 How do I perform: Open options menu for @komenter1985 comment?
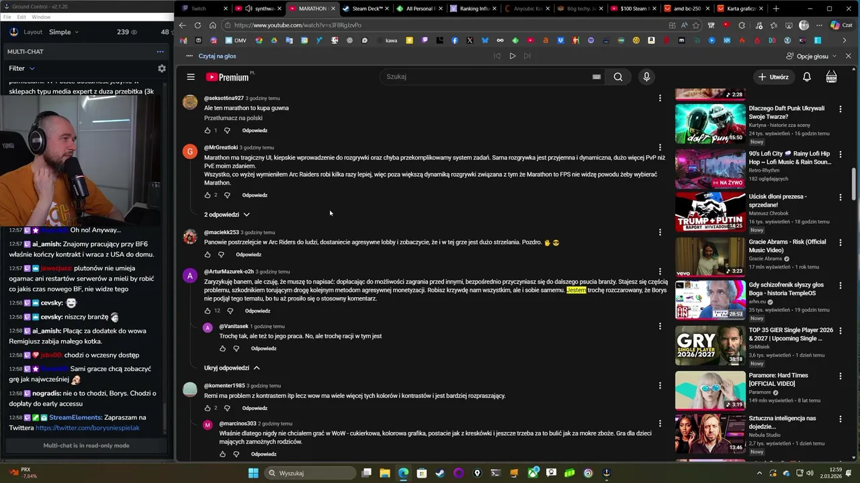point(660,386)
